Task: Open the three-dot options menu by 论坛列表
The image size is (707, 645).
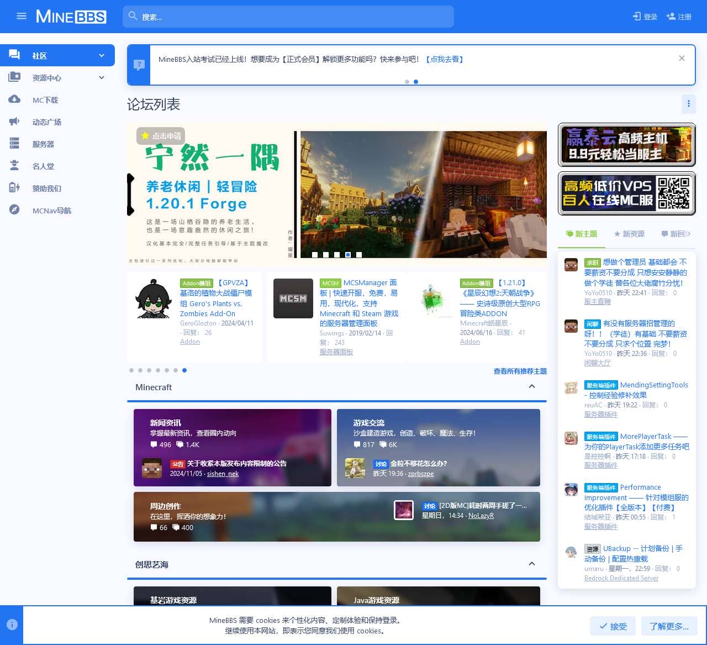Action: click(688, 104)
